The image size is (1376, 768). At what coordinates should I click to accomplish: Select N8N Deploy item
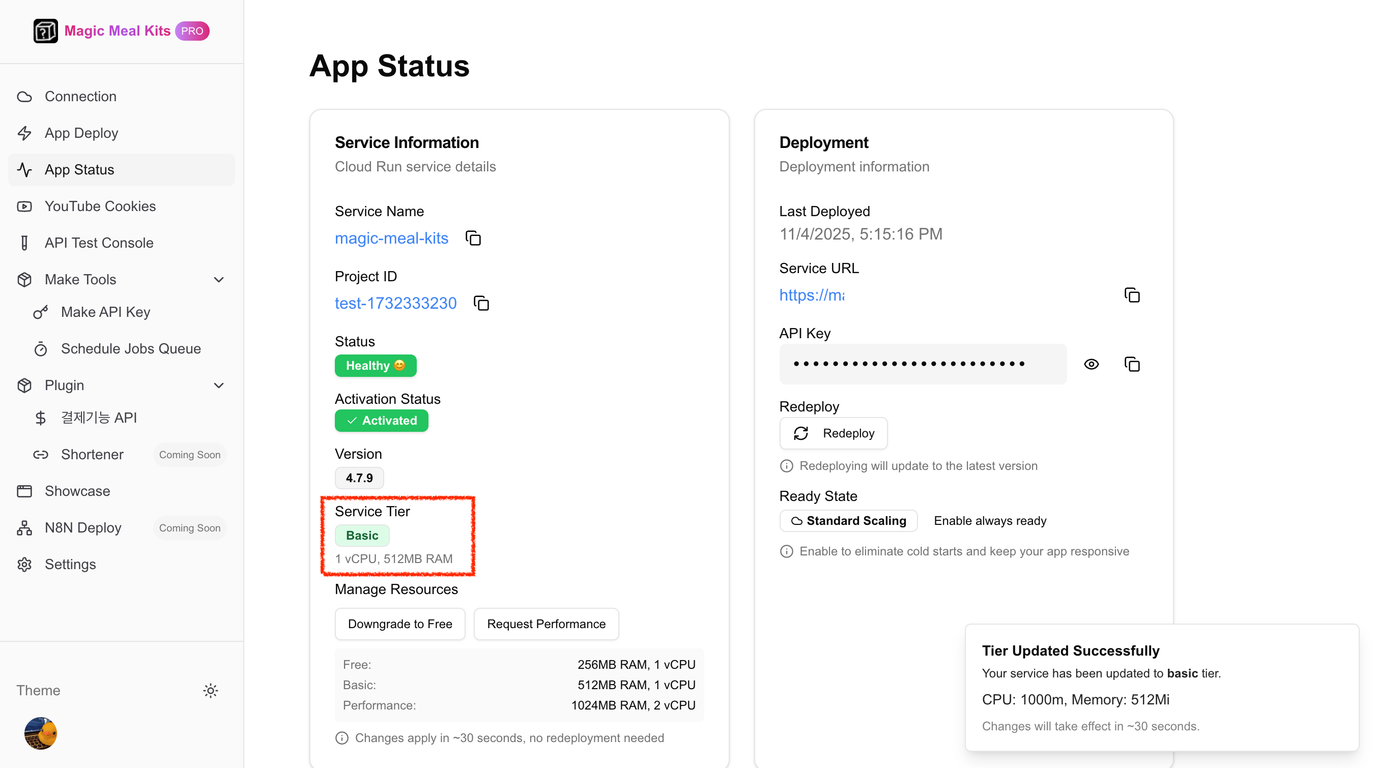[x=122, y=528]
